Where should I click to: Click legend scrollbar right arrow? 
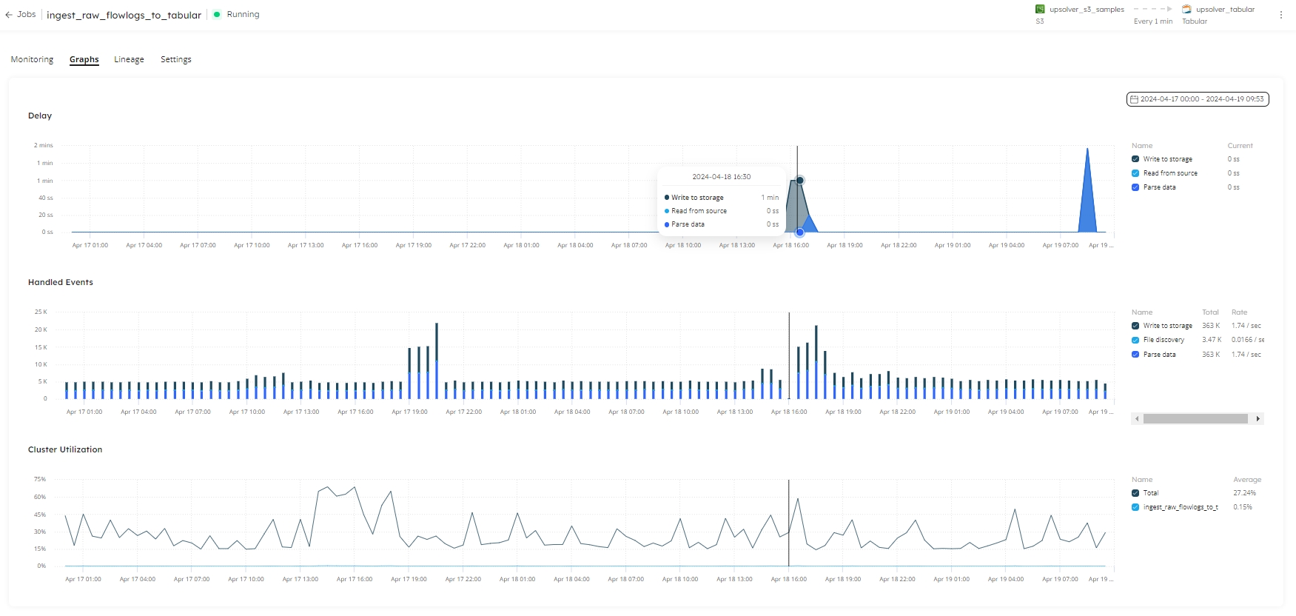[1258, 419]
